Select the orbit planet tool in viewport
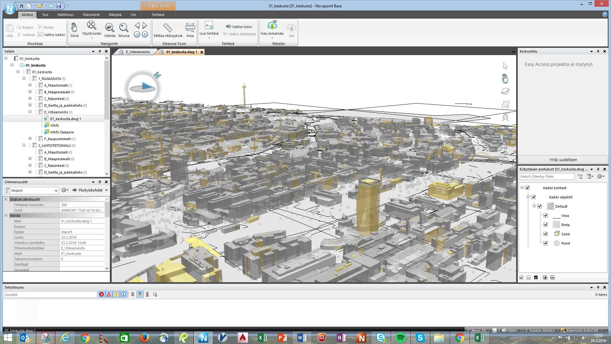 505,91
